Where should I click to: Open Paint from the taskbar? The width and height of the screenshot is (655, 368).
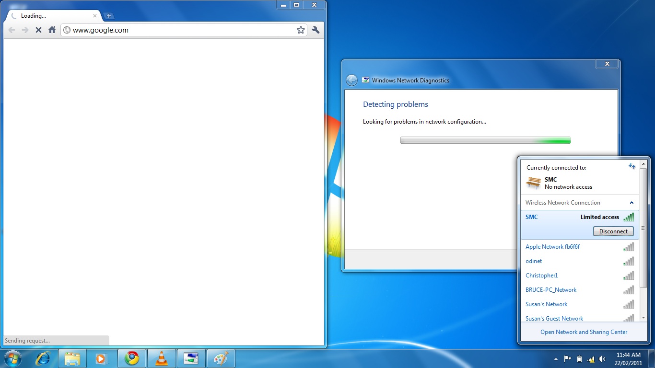click(x=221, y=358)
